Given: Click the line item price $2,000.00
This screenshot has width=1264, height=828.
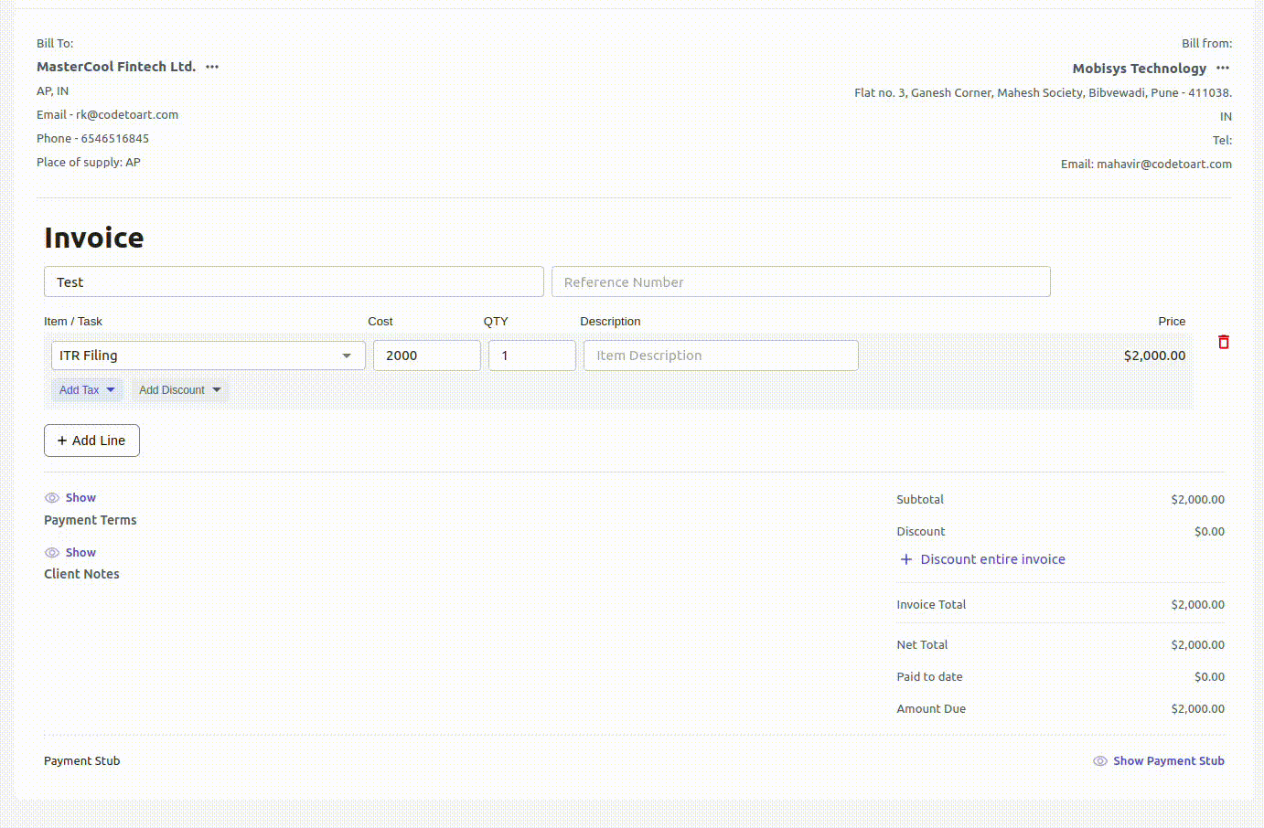Looking at the screenshot, I should pos(1154,356).
